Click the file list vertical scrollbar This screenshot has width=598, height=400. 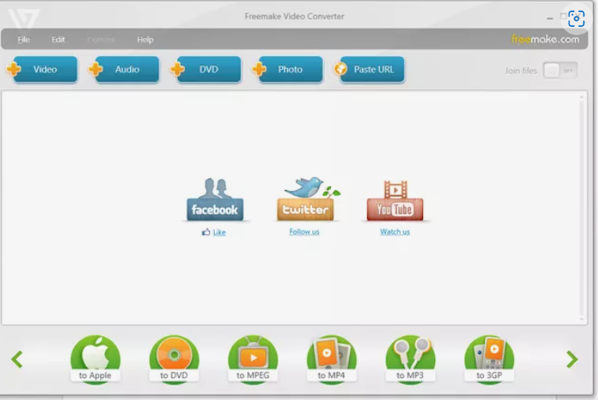click(582, 207)
